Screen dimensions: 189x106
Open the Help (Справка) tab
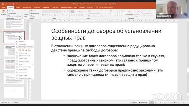82,7
